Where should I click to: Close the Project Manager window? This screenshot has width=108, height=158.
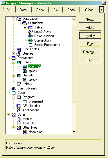point(103,3)
